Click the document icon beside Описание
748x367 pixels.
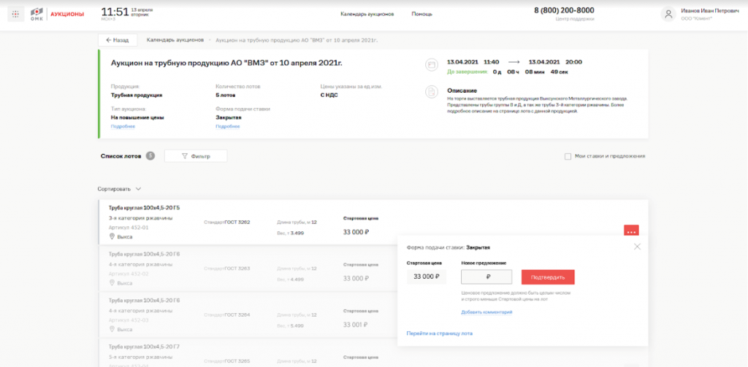[x=432, y=92]
